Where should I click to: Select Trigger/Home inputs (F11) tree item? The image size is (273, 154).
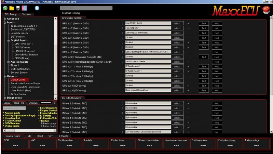tap(25, 26)
